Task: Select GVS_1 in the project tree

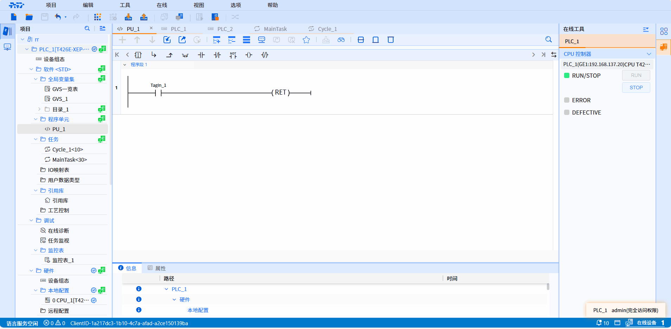Action: tap(60, 99)
